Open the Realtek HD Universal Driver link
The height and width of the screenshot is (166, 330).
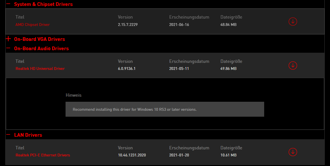pyautogui.click(x=40, y=69)
